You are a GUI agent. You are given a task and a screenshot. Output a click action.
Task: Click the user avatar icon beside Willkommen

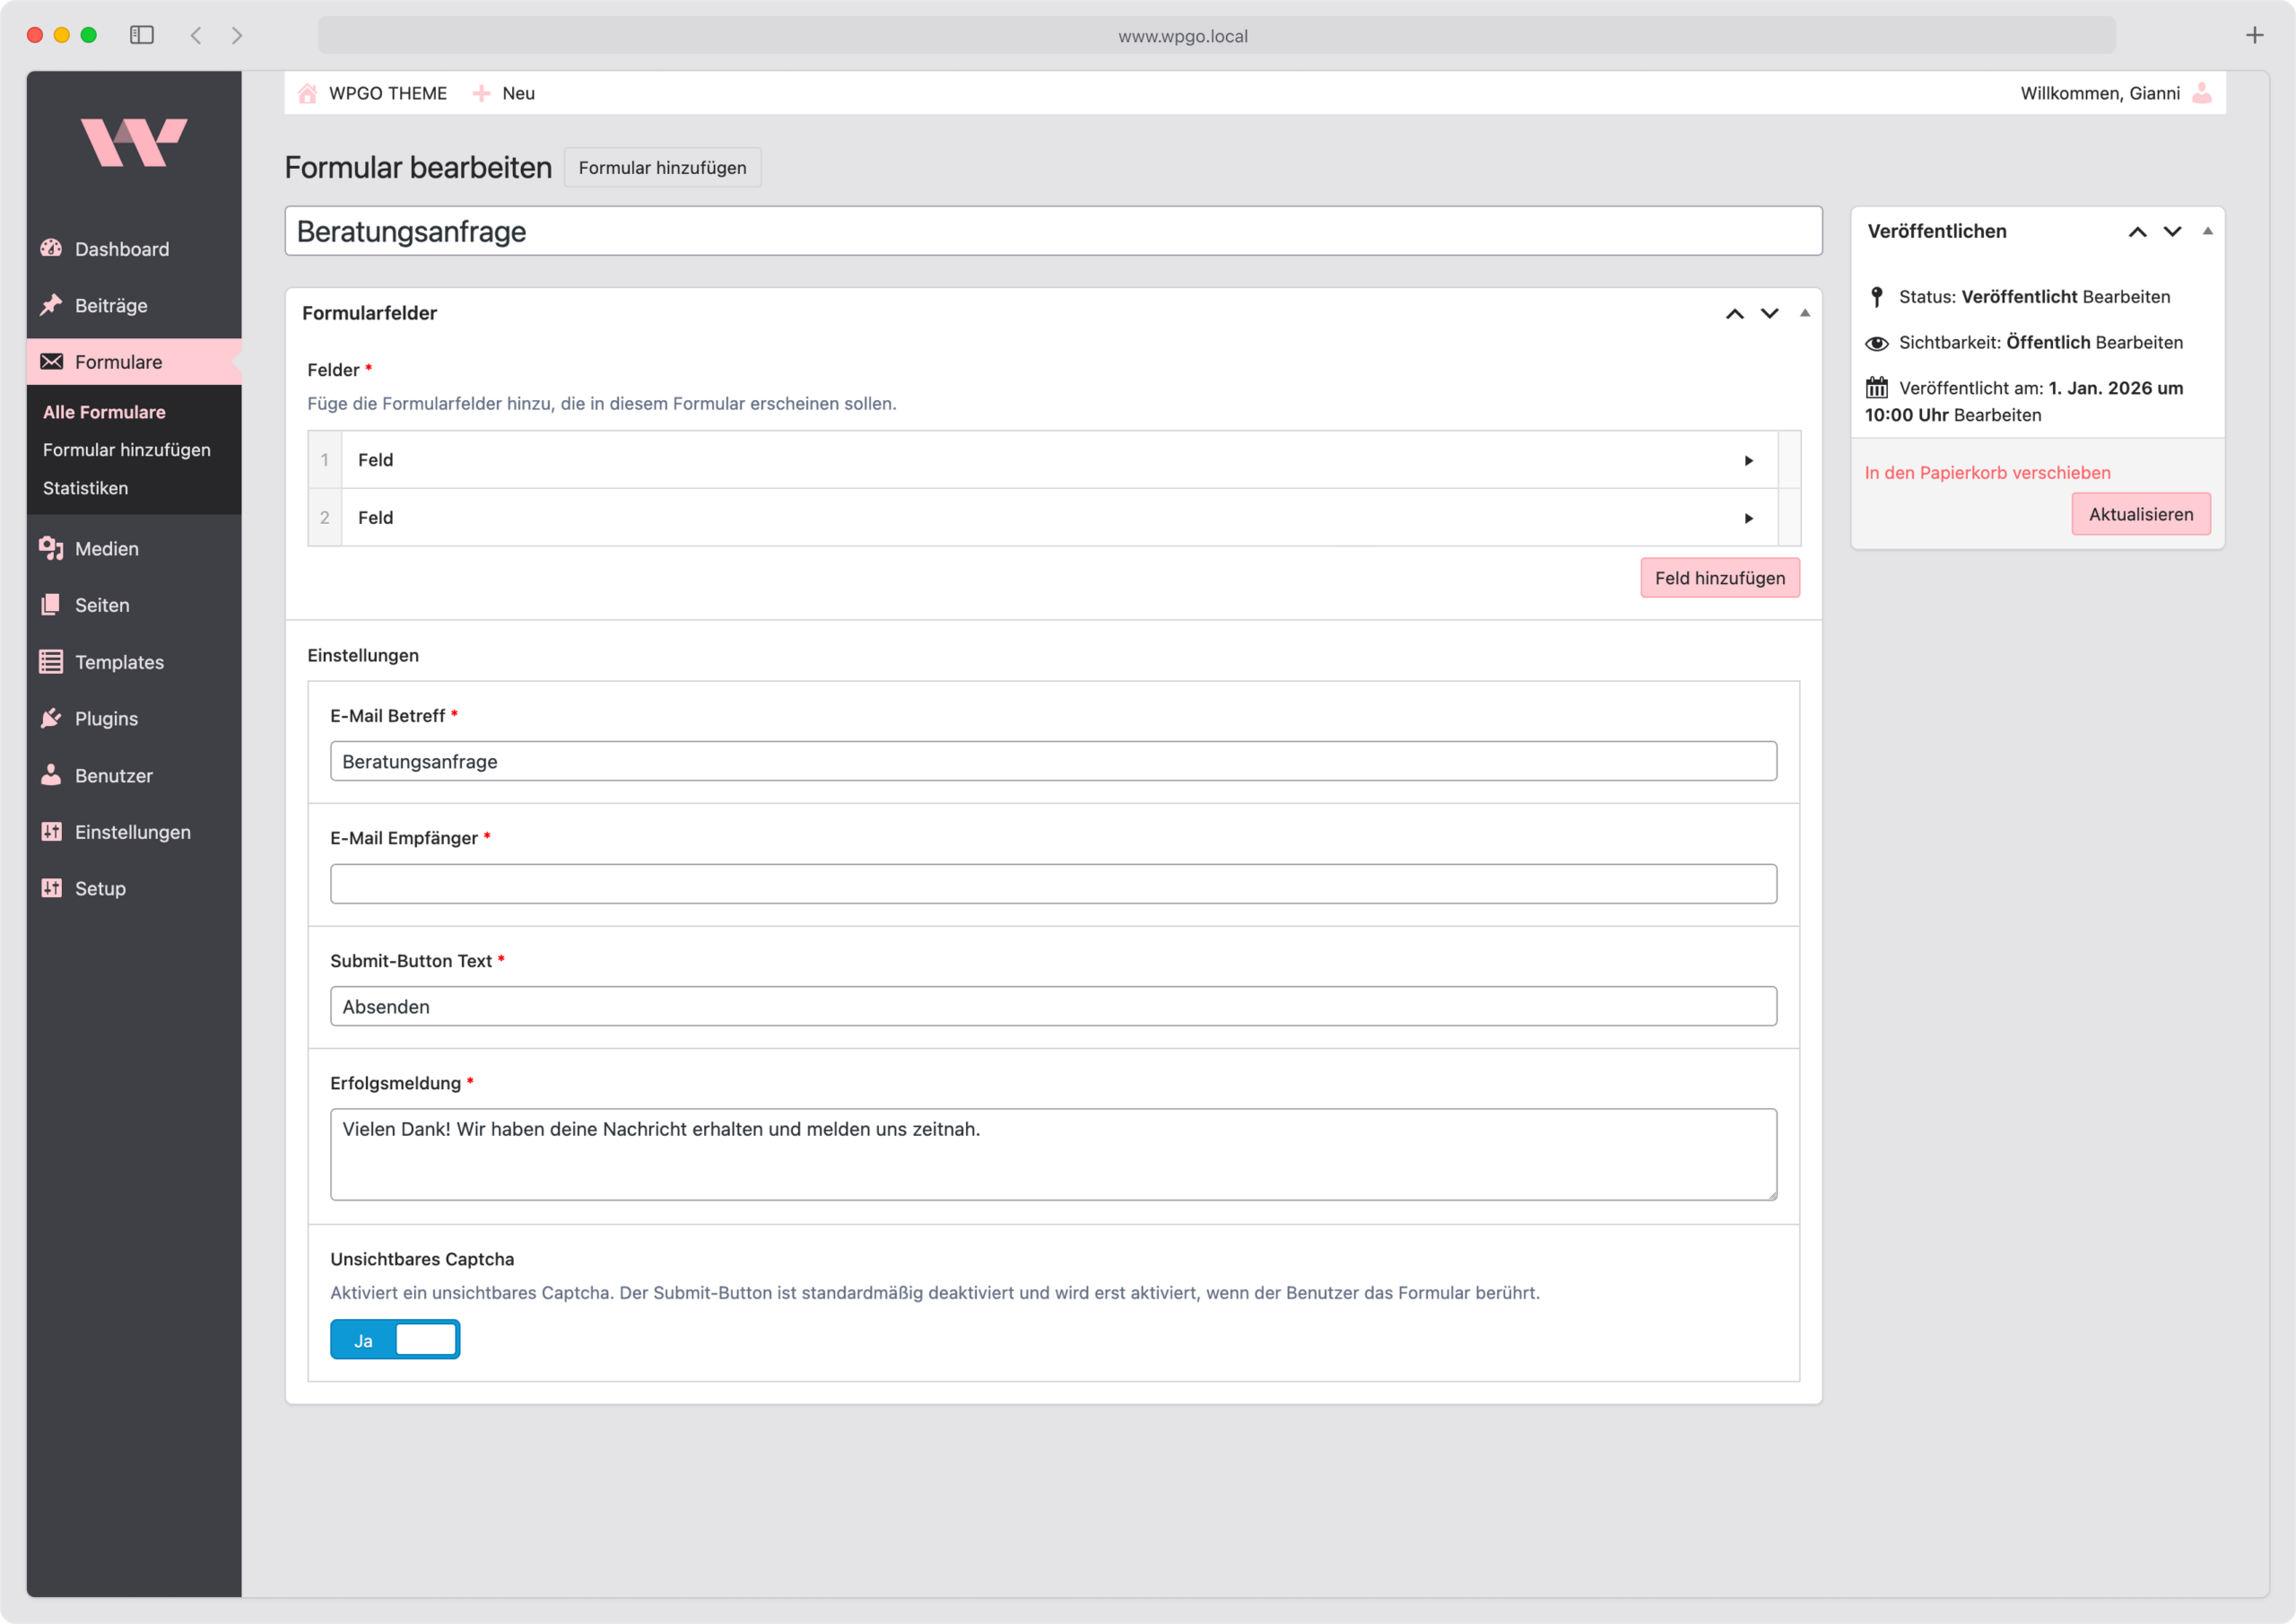point(2201,93)
